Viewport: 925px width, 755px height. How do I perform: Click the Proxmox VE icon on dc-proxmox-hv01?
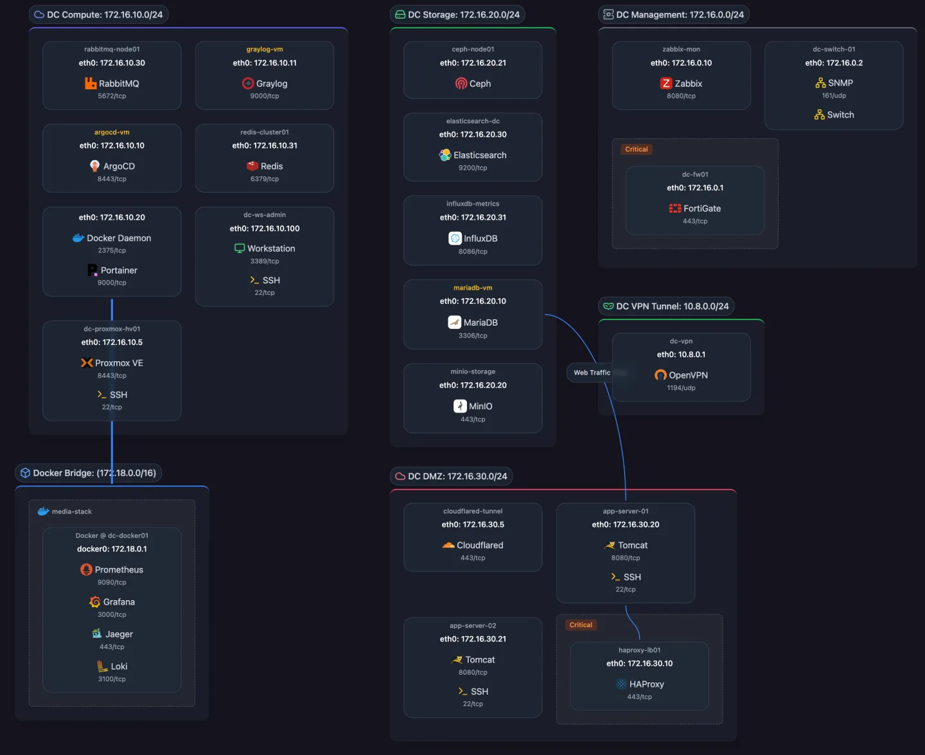point(87,363)
